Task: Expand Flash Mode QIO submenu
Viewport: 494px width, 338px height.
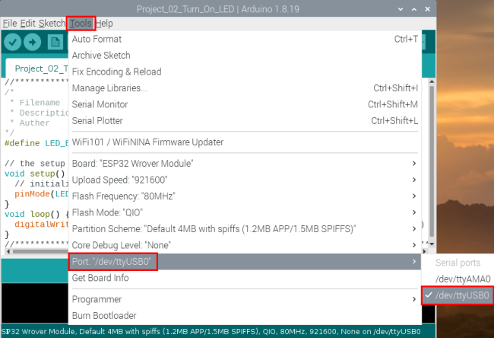Action: [245, 212]
